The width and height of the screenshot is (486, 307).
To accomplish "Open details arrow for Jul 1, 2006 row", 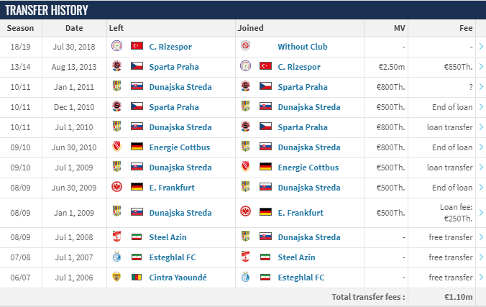I will pos(481,278).
